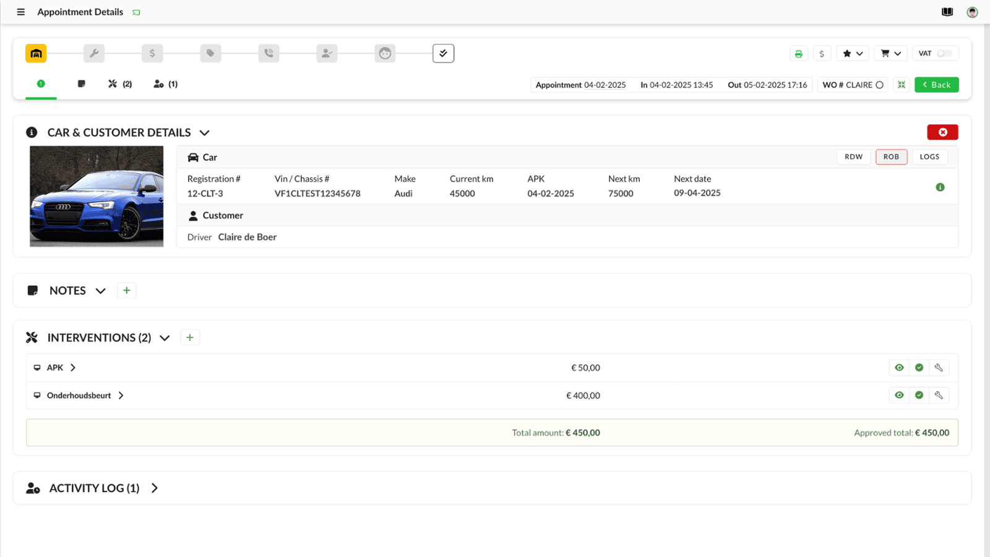Screen dimensions: 990x557
Task: Click the green refresh icon beside Appointment Details
Action: pyautogui.click(x=136, y=12)
